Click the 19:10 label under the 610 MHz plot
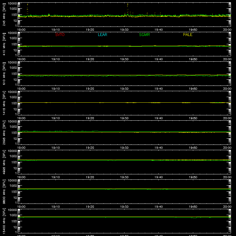The image size is (236, 236). point(56,89)
